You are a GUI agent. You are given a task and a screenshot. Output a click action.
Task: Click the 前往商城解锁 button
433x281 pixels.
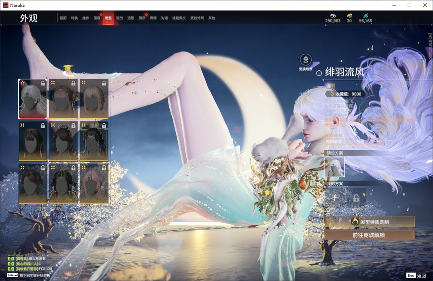(x=369, y=235)
